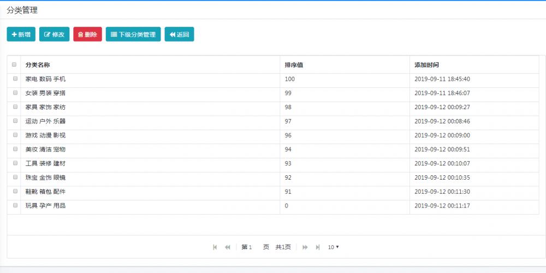The height and width of the screenshot is (273, 546).
Task: Click the 共1页 total pages text
Action: coord(283,247)
